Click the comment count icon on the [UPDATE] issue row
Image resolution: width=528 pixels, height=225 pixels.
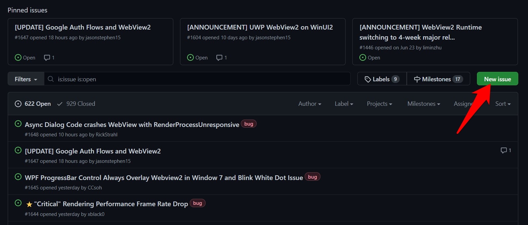(x=503, y=150)
